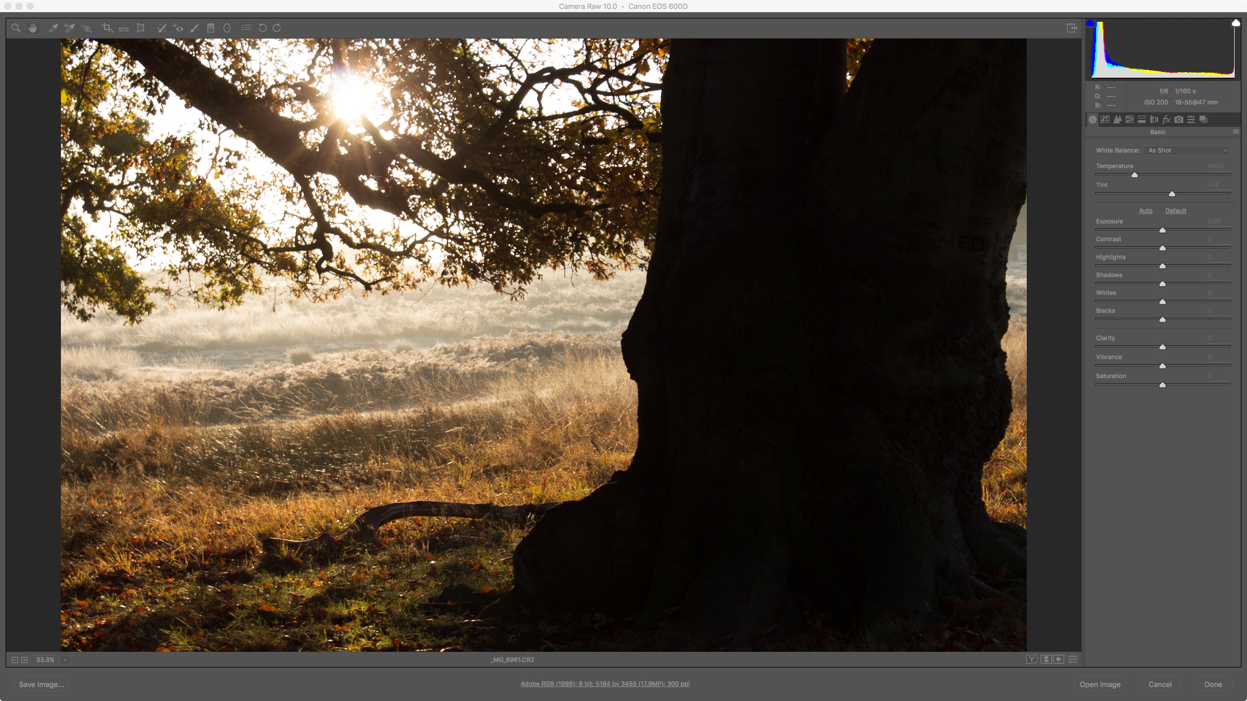Click the Exposure slider handle
This screenshot has width=1247, height=701.
pyautogui.click(x=1163, y=230)
